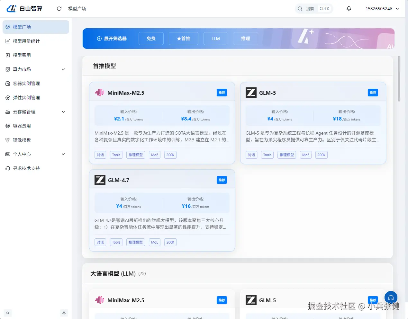Open 弹性实例管理 menu item
The image size is (408, 319).
click(x=36, y=98)
